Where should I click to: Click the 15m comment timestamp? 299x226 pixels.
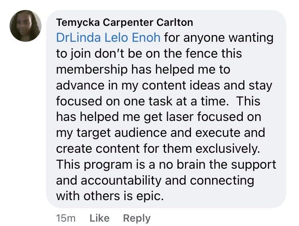[x=66, y=218]
